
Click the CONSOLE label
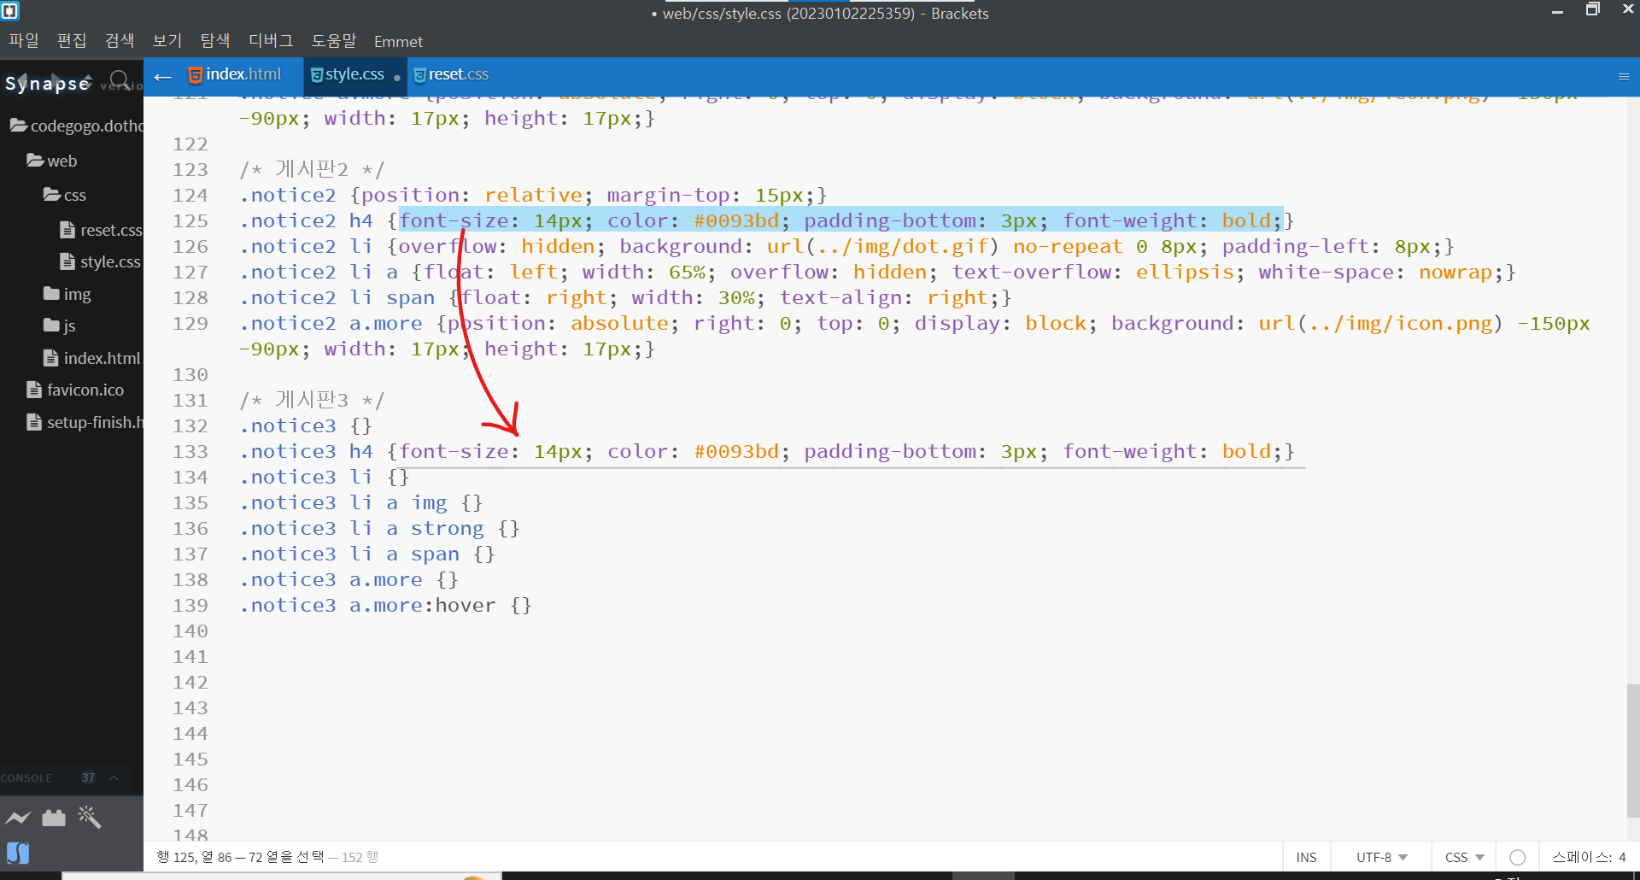click(x=26, y=777)
